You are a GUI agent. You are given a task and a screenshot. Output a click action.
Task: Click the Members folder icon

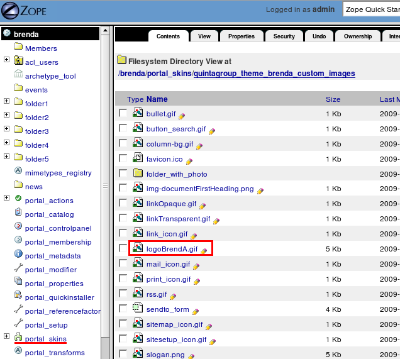18,47
